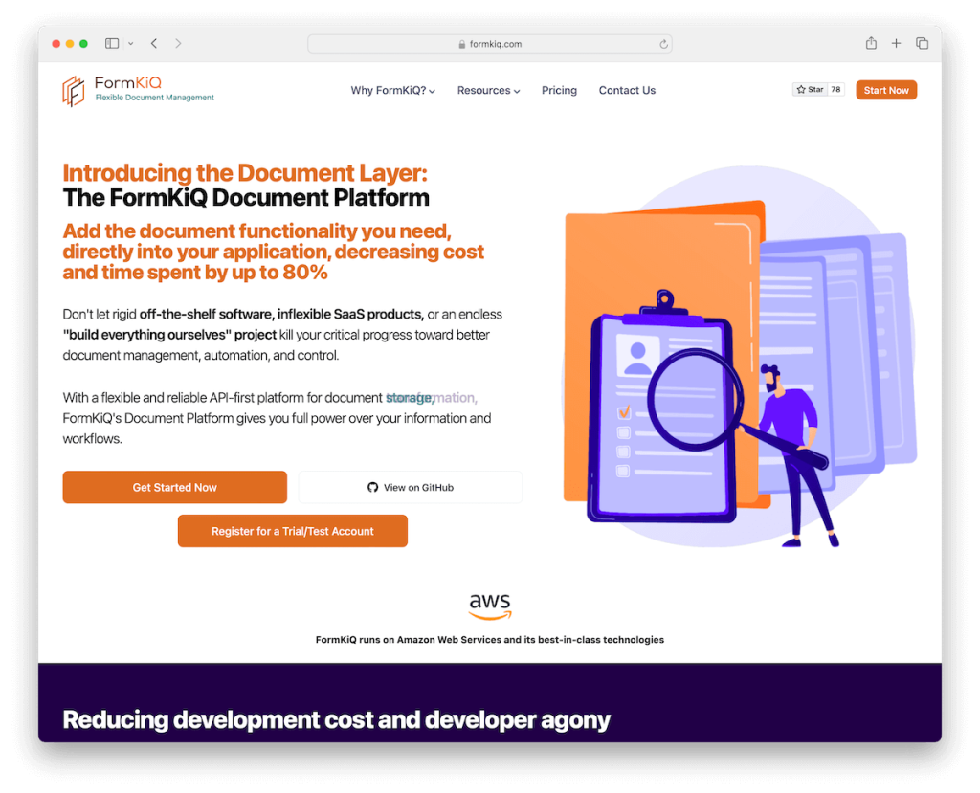Toggle the Safari sidebar icon
Image resolution: width=980 pixels, height=793 pixels.
[x=112, y=43]
